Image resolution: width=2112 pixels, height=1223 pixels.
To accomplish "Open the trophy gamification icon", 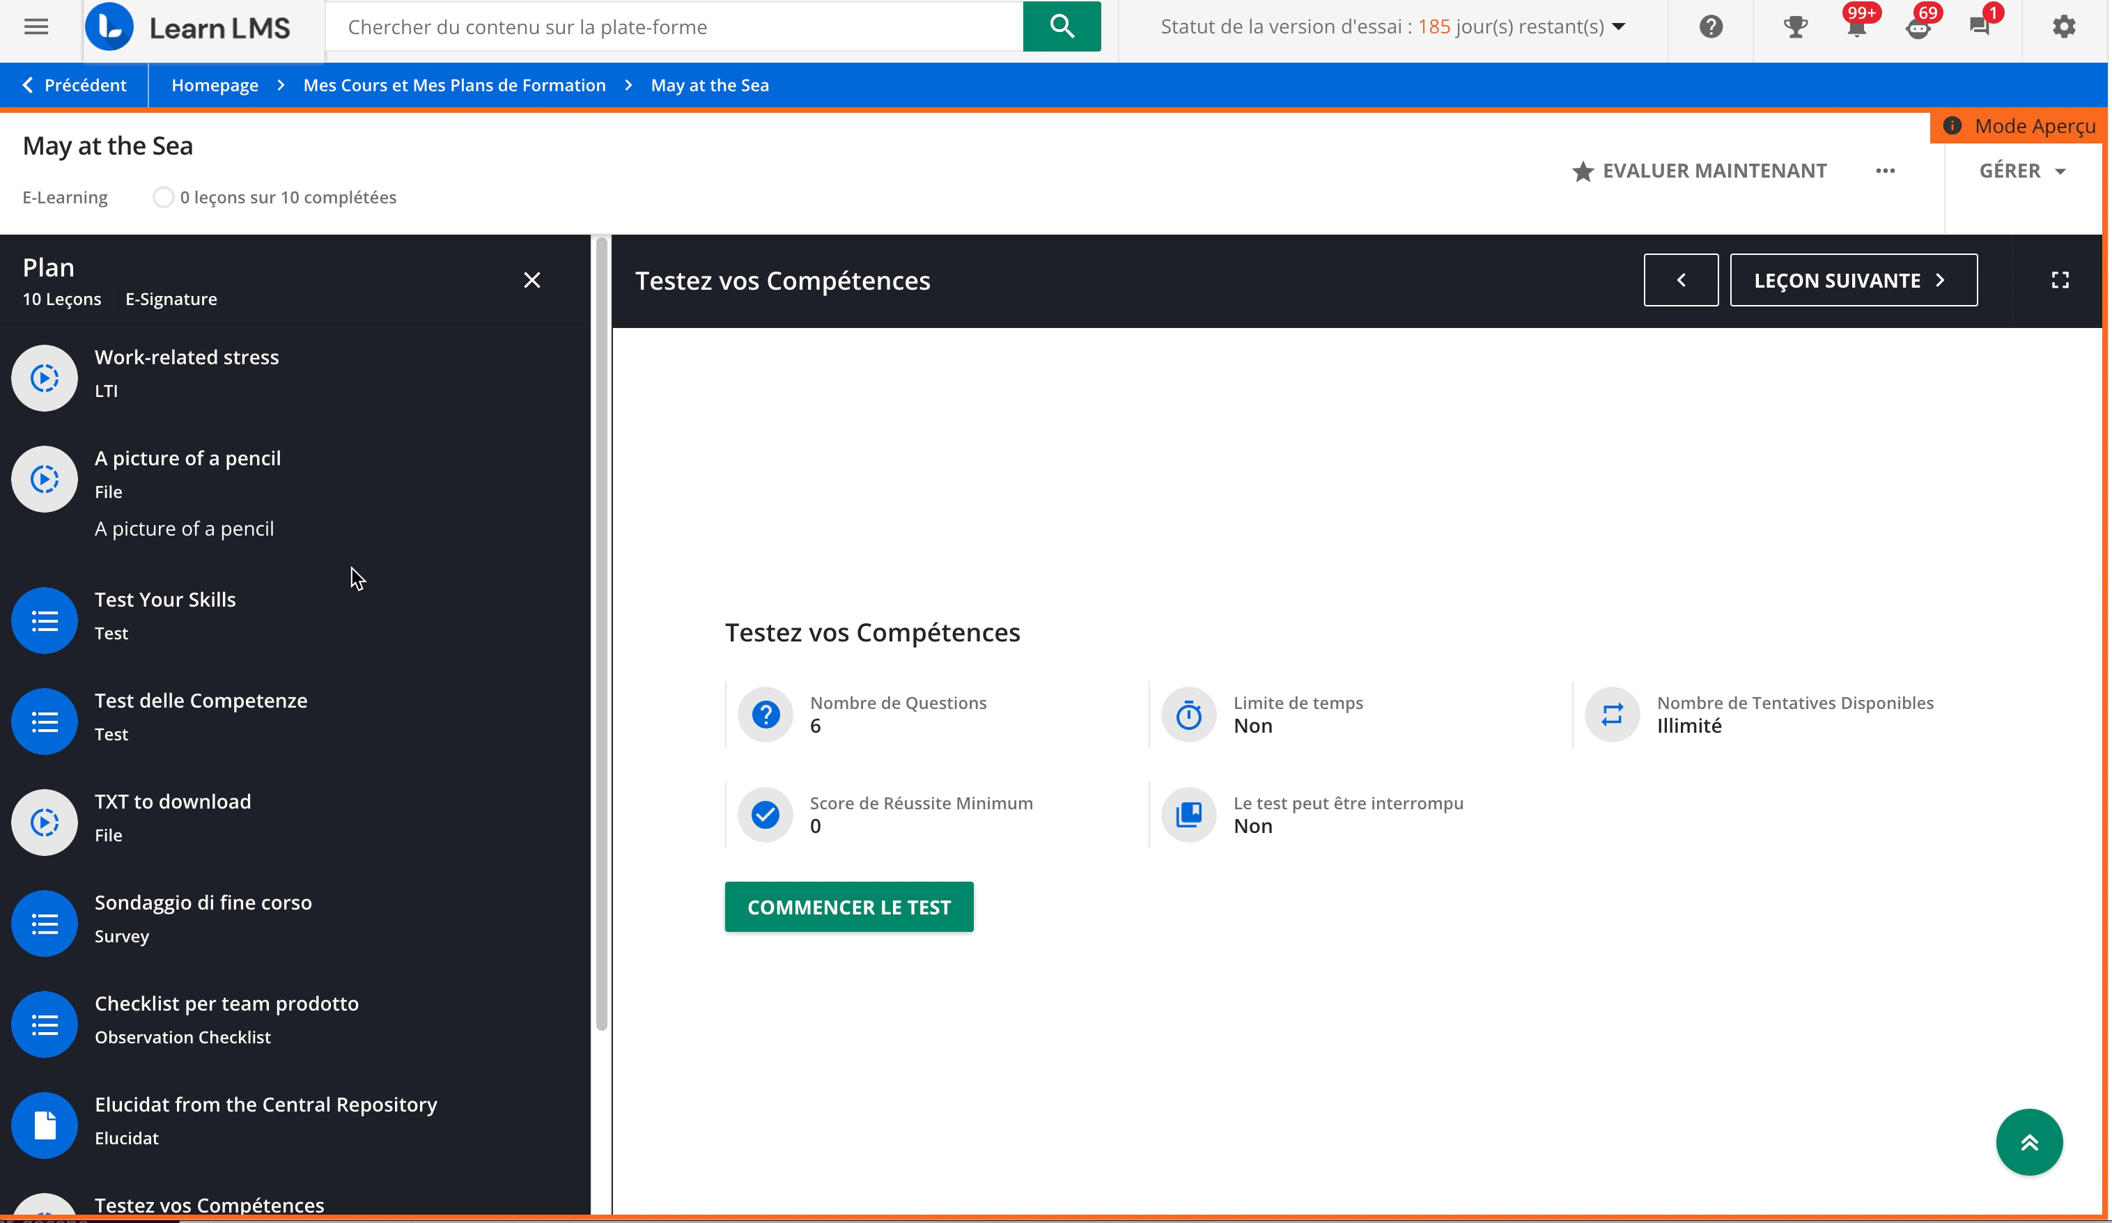I will [1794, 27].
